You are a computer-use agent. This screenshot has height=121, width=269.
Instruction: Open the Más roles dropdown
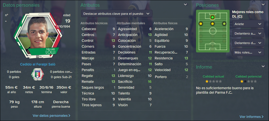(248, 52)
